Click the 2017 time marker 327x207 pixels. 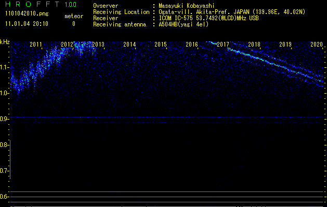(223, 44)
